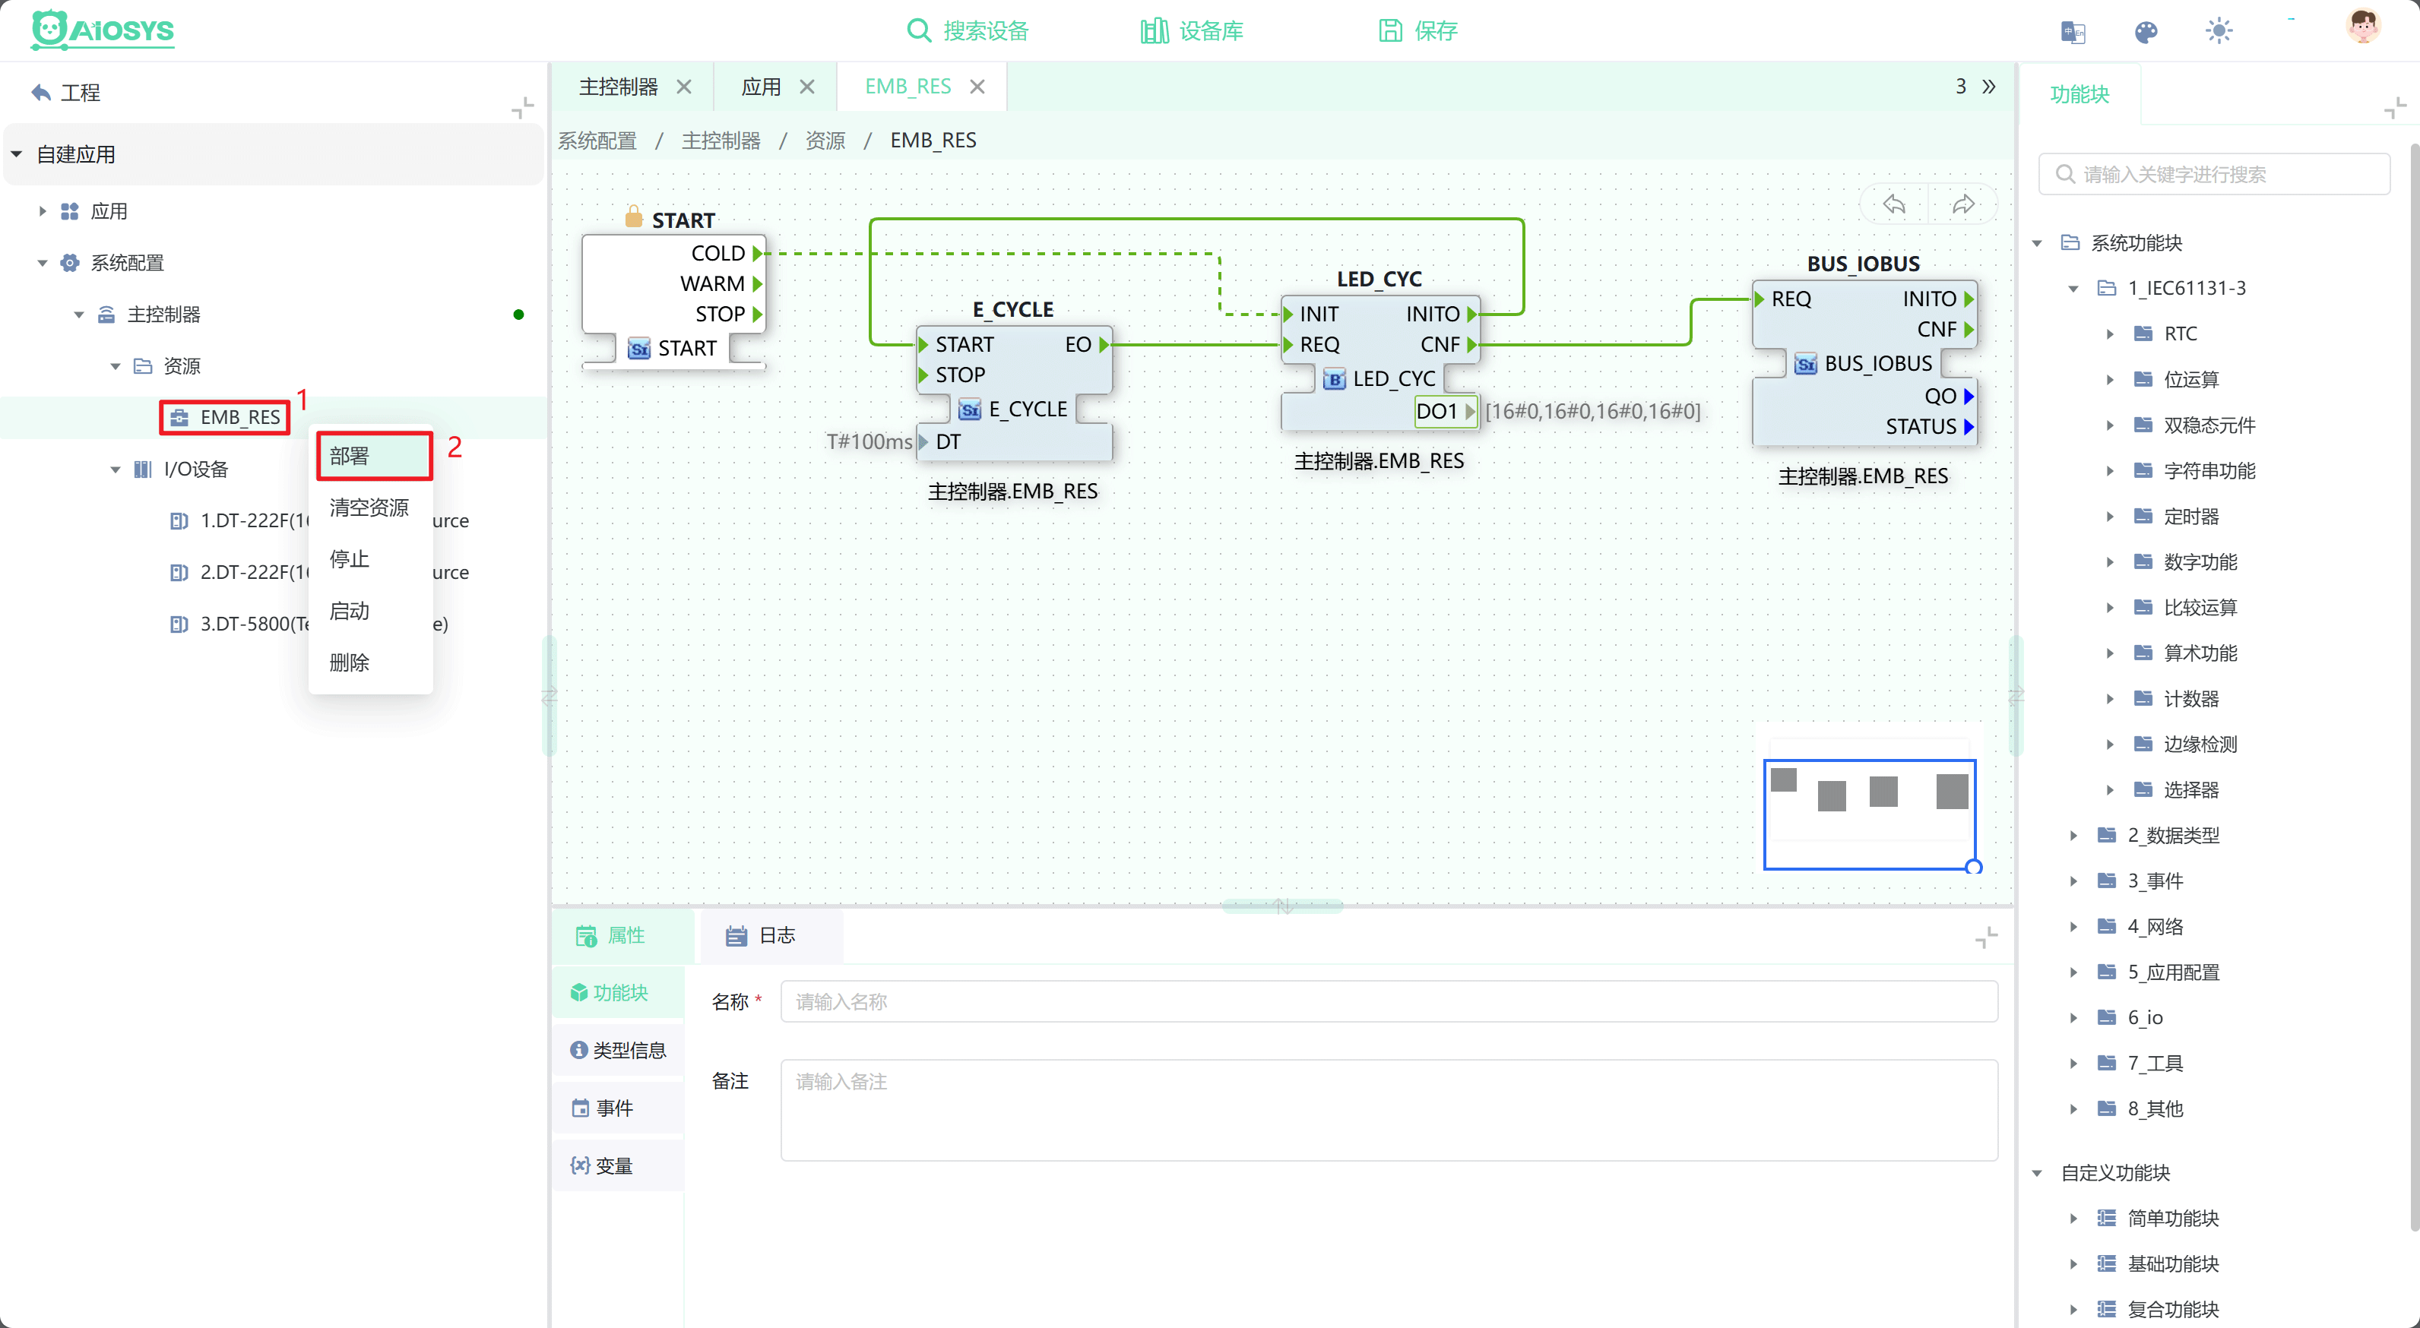The height and width of the screenshot is (1328, 2420).
Task: Click the language translate icon
Action: click(2073, 31)
